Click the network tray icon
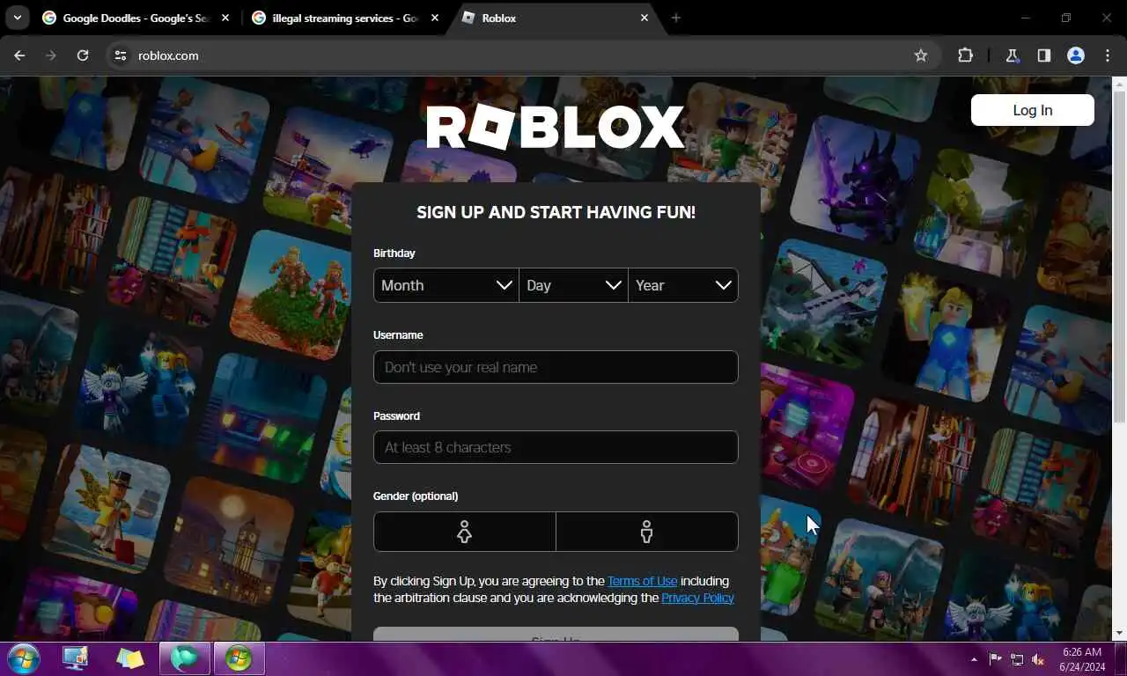 pyautogui.click(x=1017, y=659)
